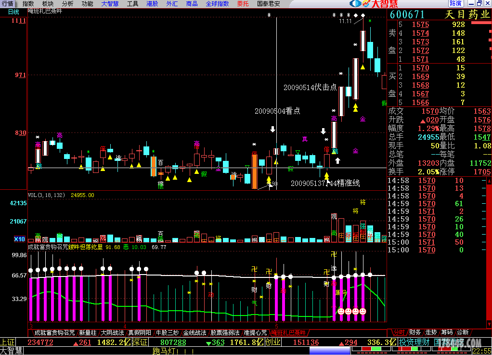
Task: Click the 日线 period label
Action: pos(13,12)
